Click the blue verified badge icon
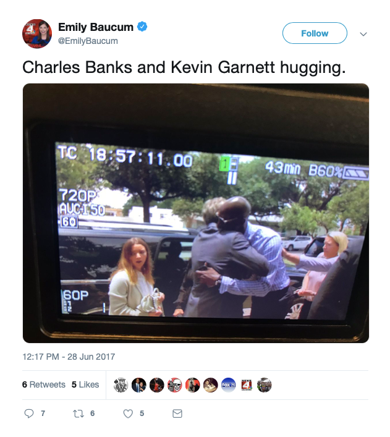 tap(142, 27)
